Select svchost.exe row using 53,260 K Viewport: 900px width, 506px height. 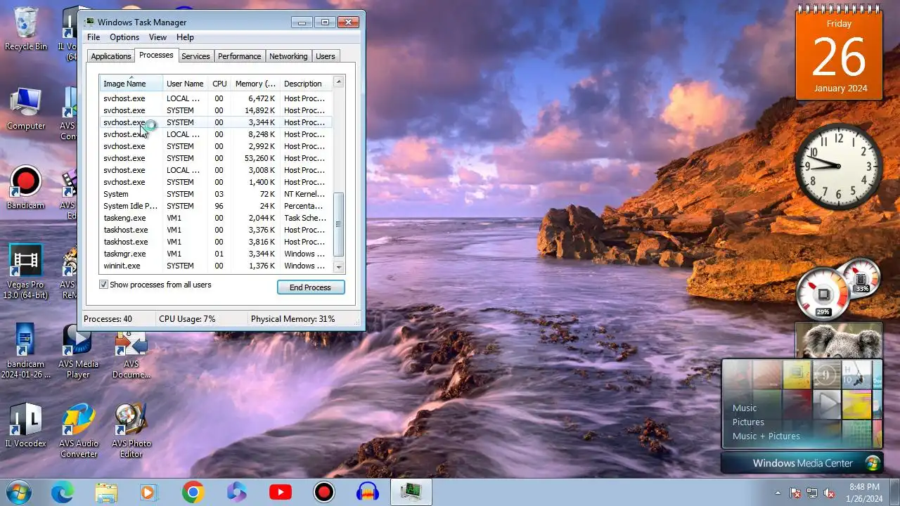(x=216, y=158)
